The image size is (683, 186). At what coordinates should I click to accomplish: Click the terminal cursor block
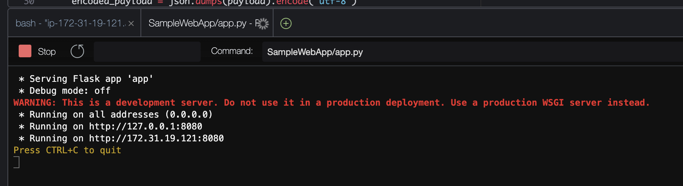click(x=16, y=162)
